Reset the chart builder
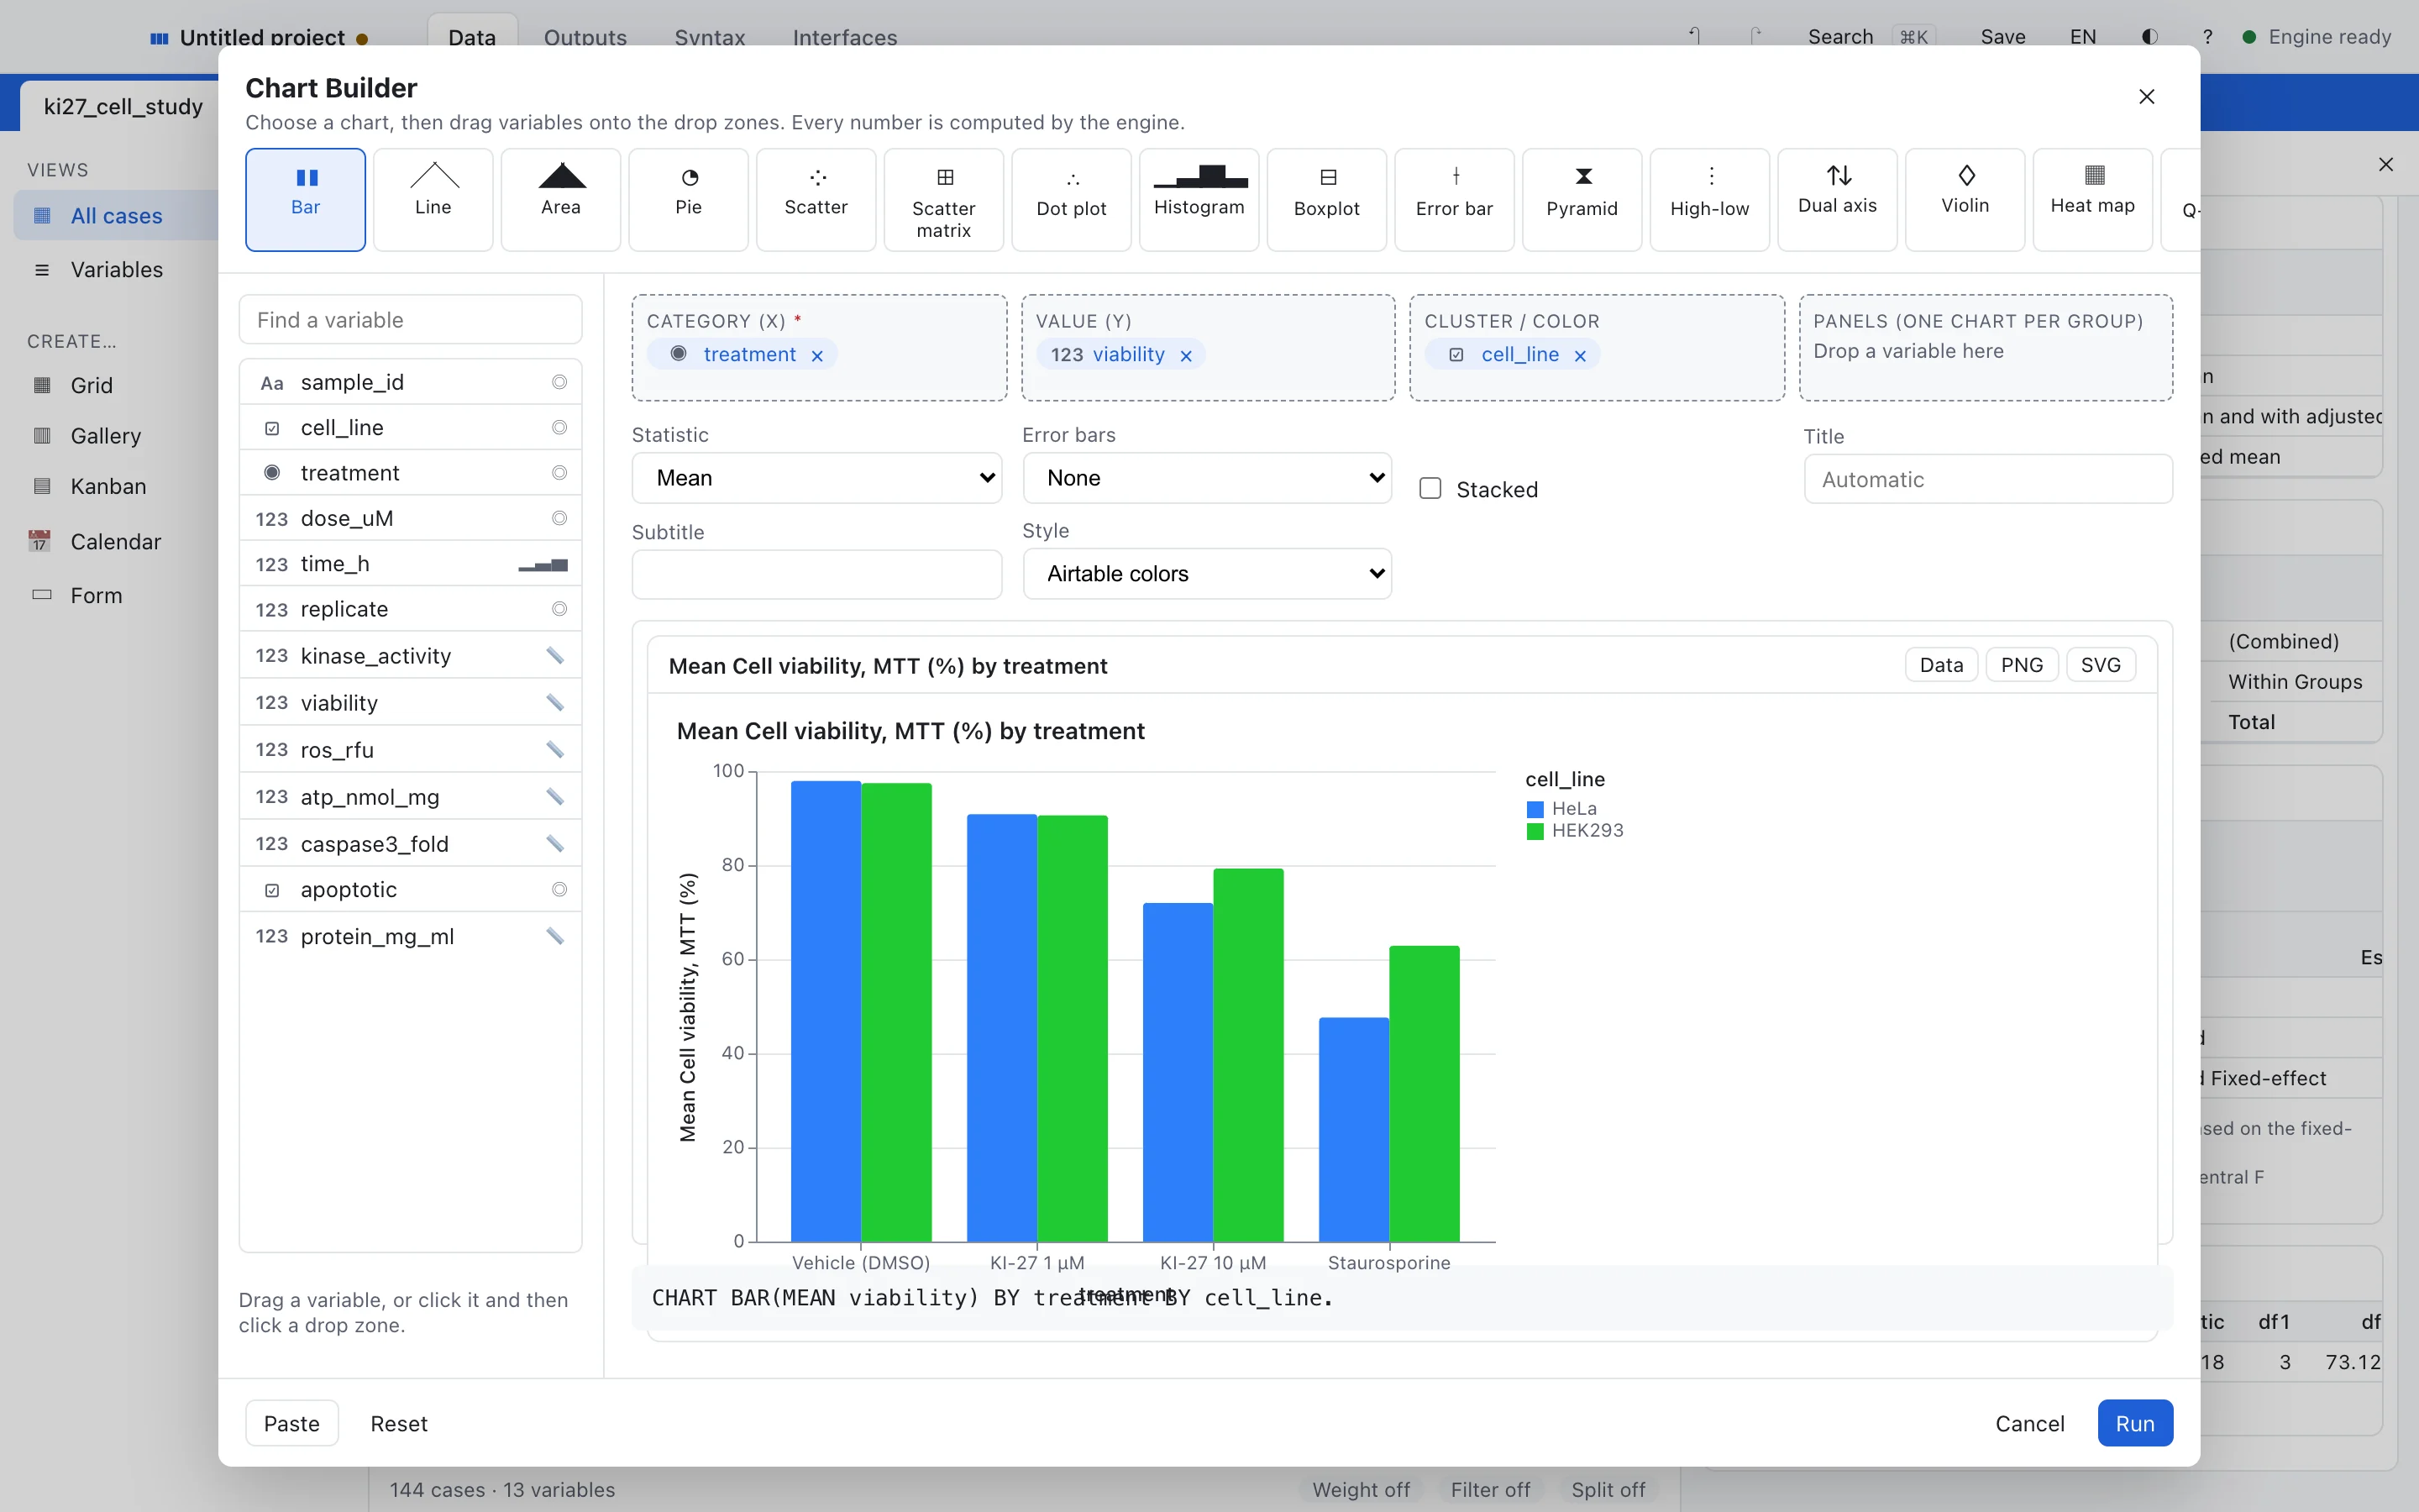Screen dimensions: 2419x1512 tap(399, 1423)
